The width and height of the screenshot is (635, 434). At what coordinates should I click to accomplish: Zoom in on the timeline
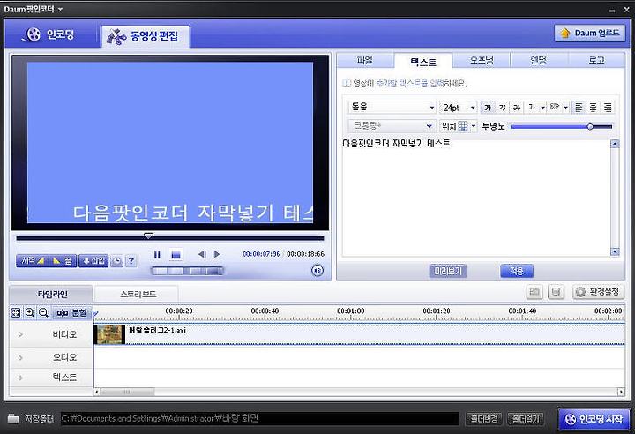pyautogui.click(x=30, y=312)
